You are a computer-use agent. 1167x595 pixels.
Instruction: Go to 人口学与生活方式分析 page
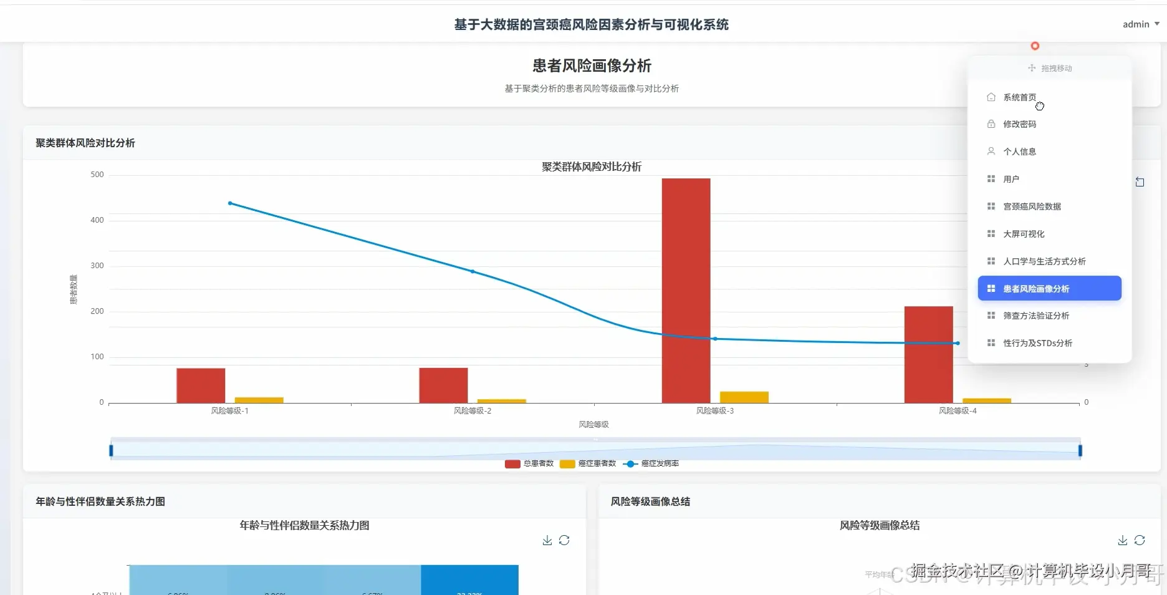[1049, 261]
